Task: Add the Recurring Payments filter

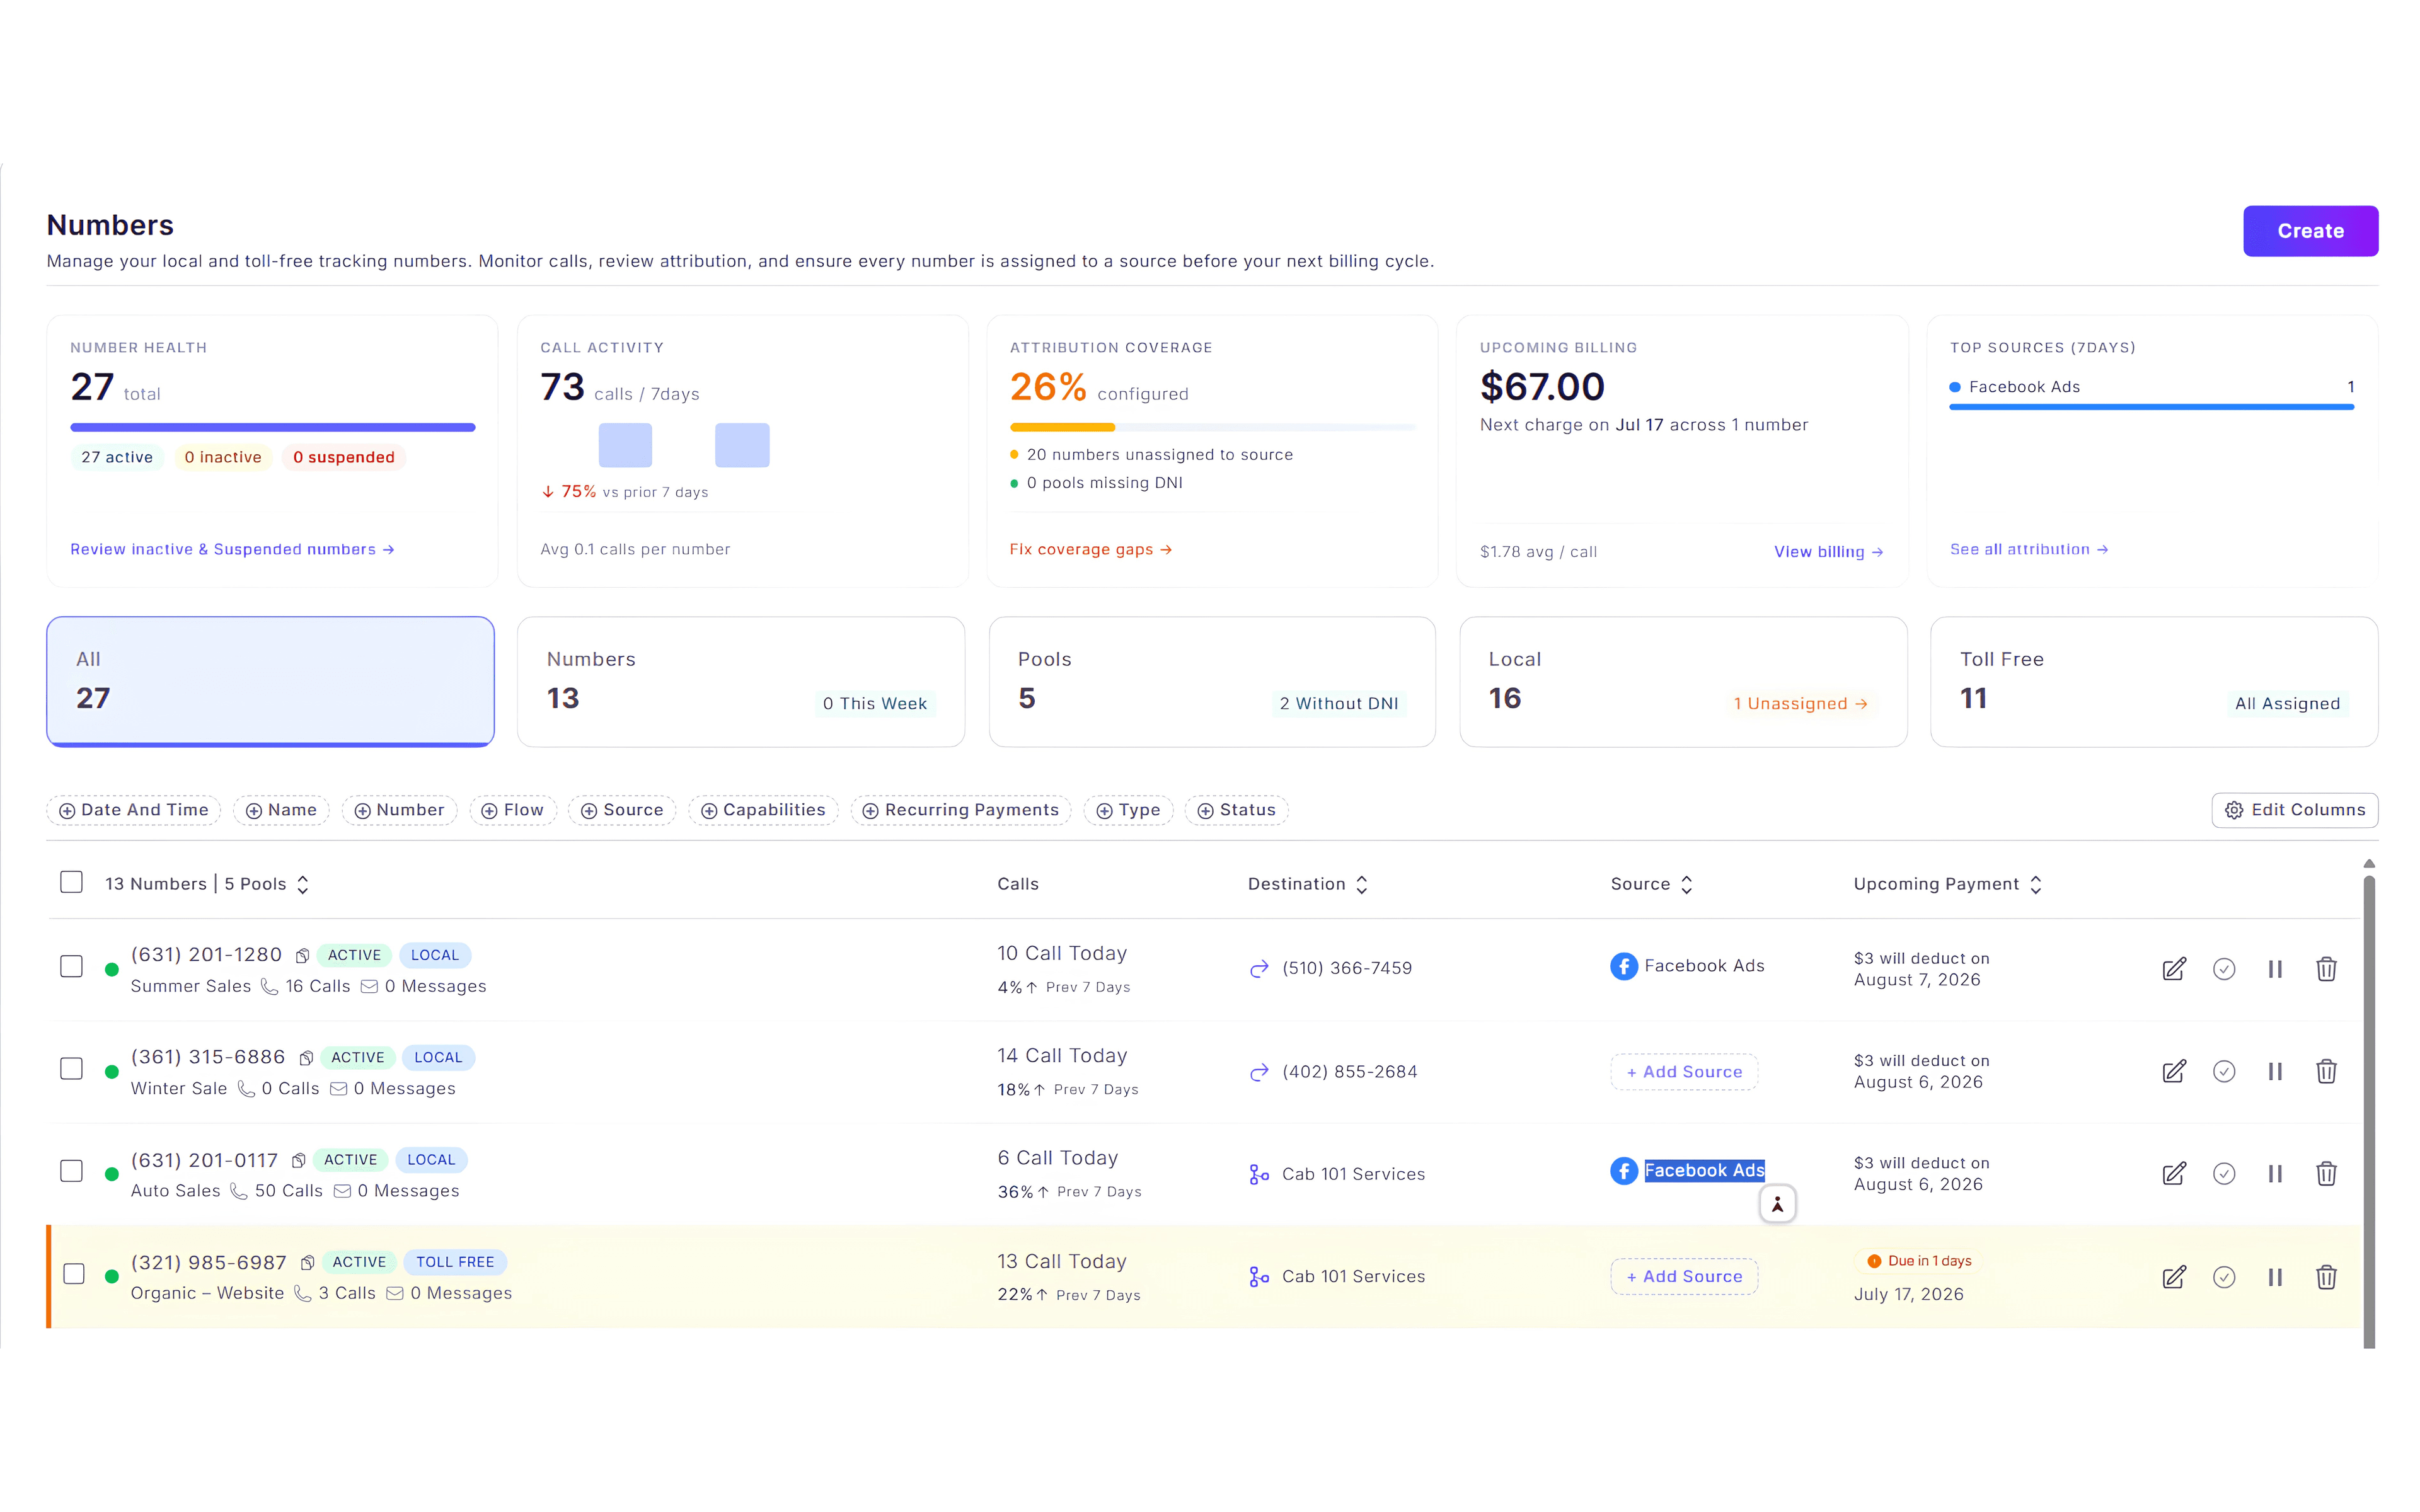Action: pyautogui.click(x=961, y=810)
